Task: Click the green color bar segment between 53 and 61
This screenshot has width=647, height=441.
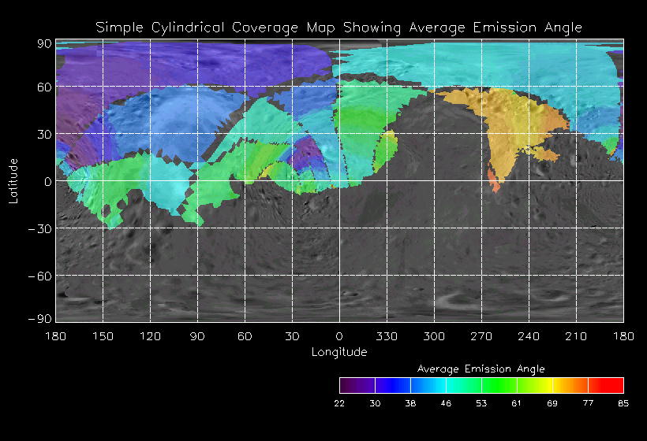Action: [499, 385]
